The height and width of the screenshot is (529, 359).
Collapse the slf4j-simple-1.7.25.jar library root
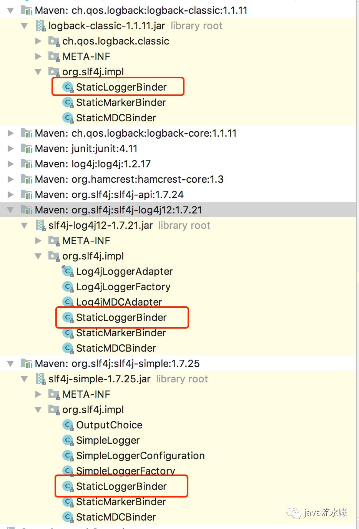(x=25, y=379)
